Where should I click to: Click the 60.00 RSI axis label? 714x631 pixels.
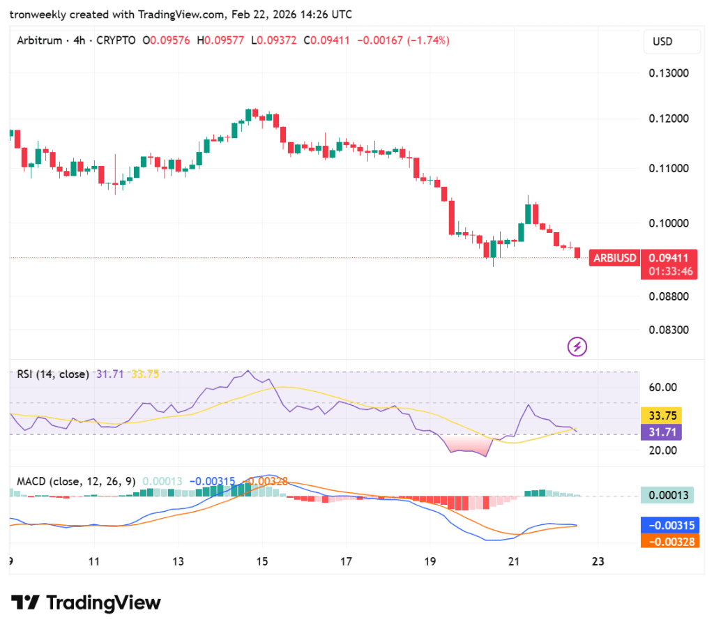coord(662,388)
